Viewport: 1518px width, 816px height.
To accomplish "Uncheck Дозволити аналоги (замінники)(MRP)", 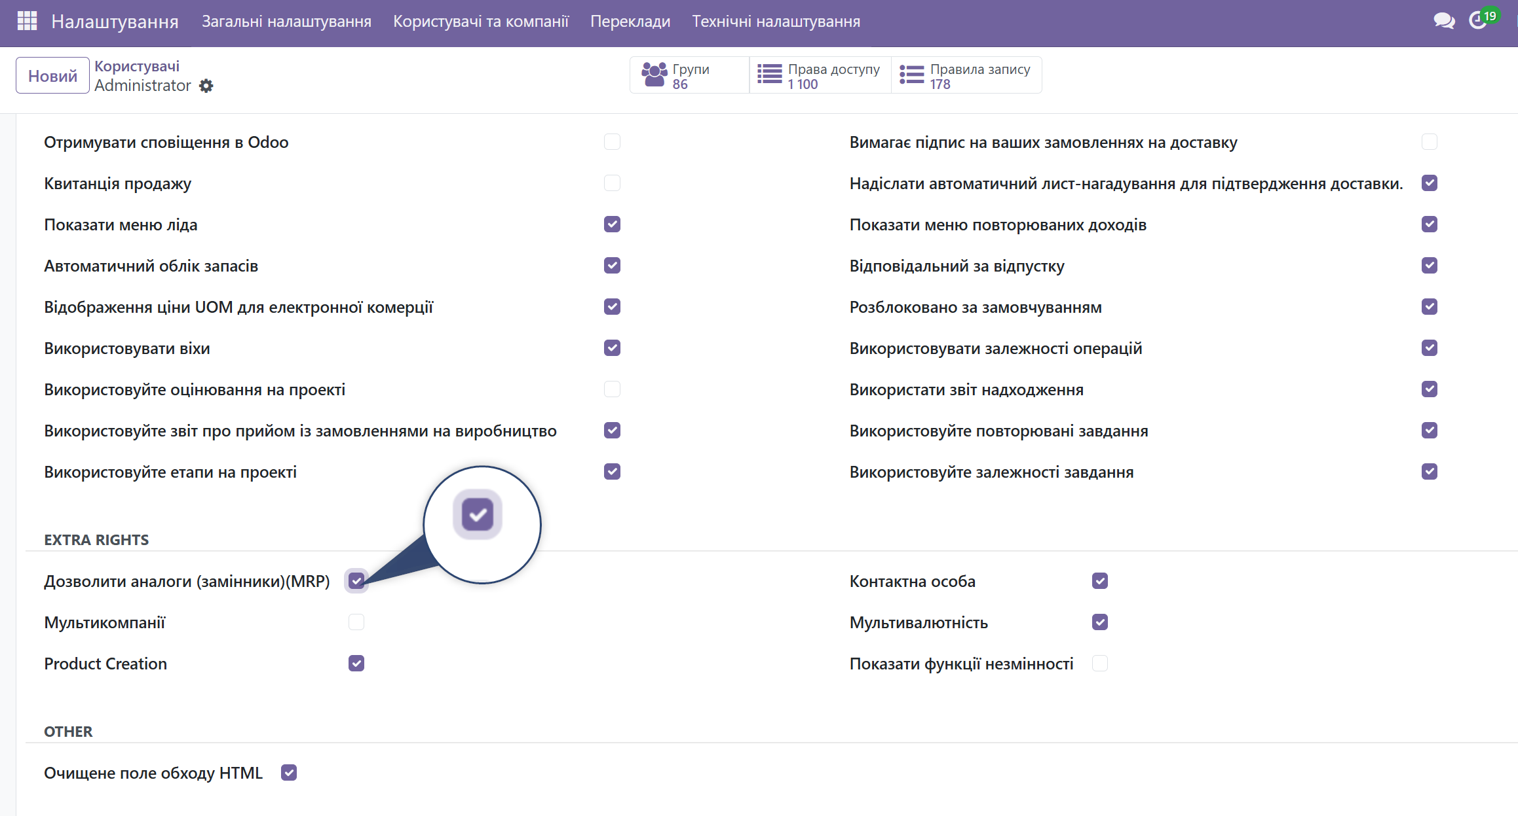I will 356,580.
